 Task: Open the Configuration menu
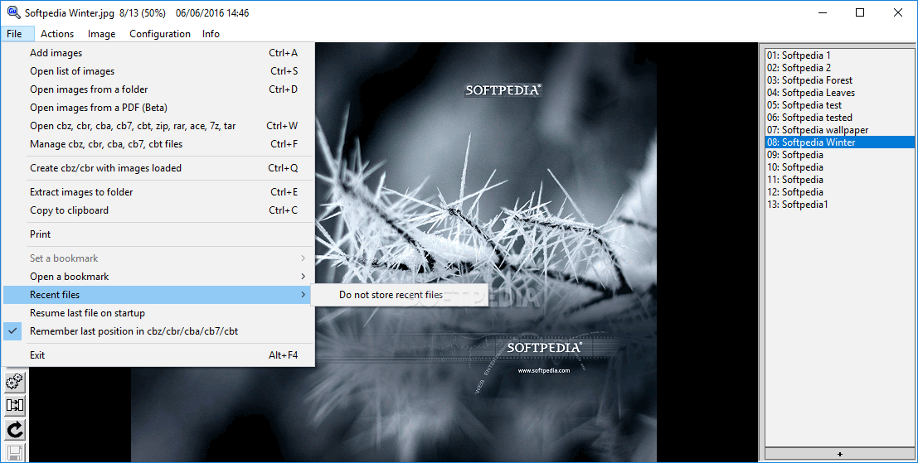click(x=160, y=34)
